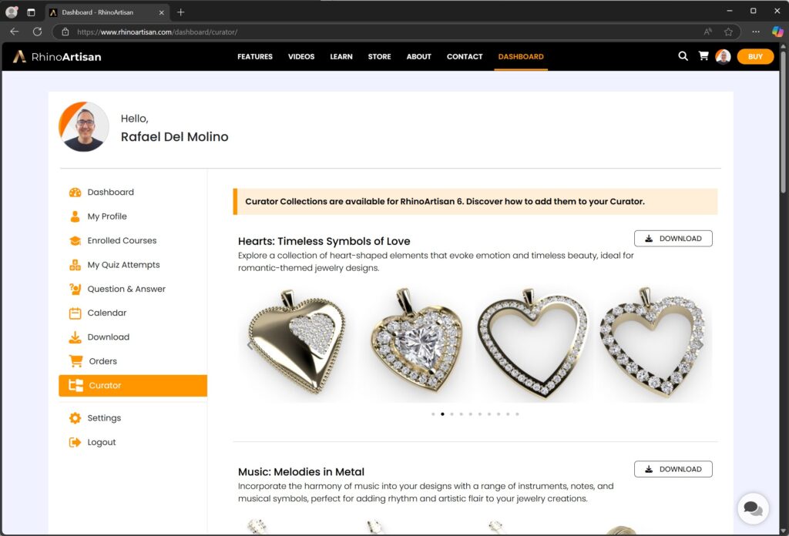Click the Settings gear icon
789x536 pixels.
point(75,418)
